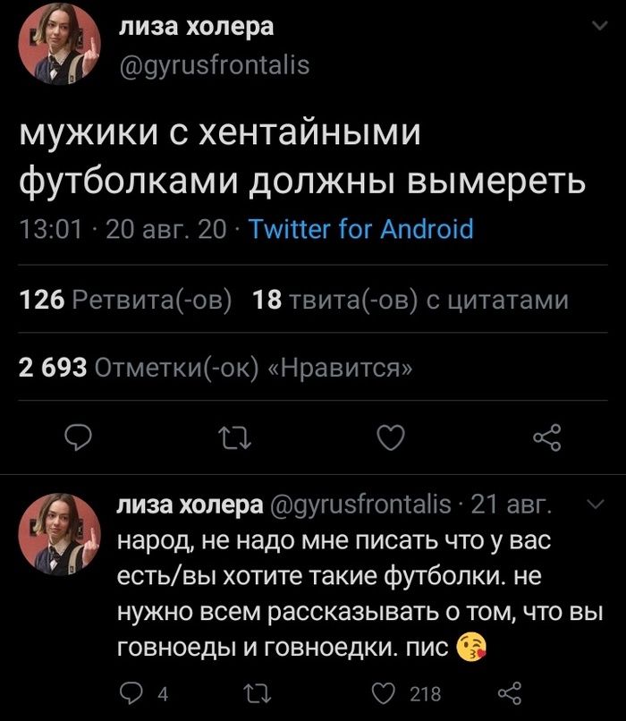Open лиза холера name in reply
626x721 pixels.
pos(187,505)
